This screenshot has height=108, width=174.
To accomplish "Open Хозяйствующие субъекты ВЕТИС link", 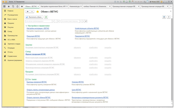I will [x=87, y=28].
